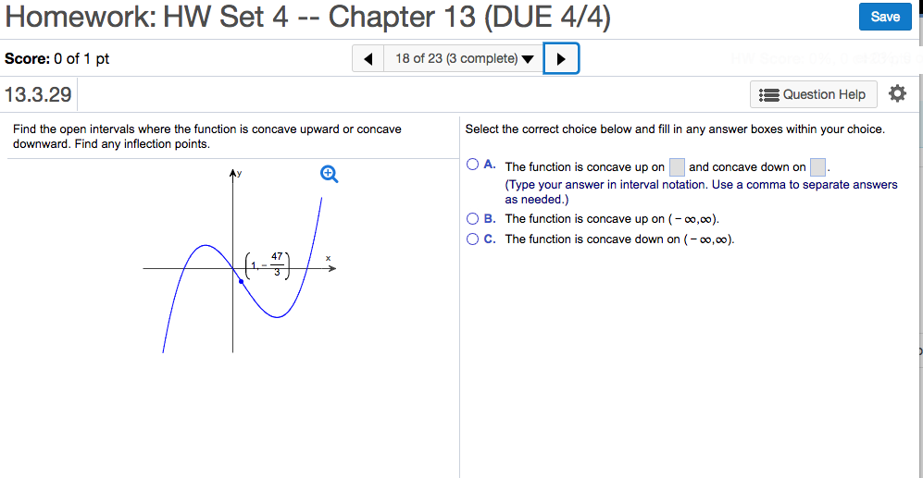This screenshot has height=478, width=923.
Task: Open Question Help menu
Action: 814,94
